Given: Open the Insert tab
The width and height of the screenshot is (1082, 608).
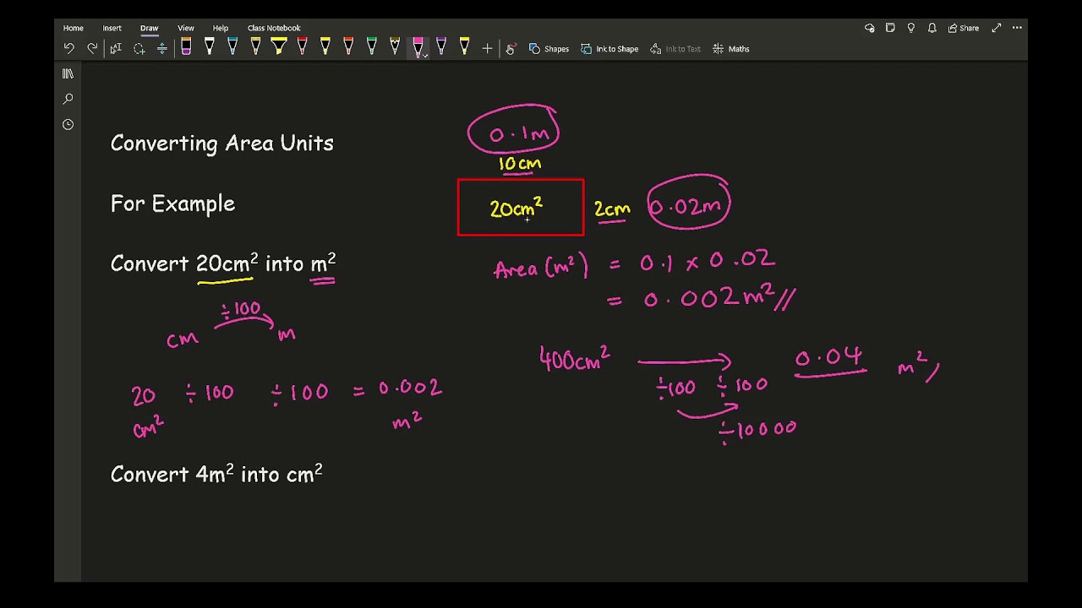Looking at the screenshot, I should (x=112, y=28).
